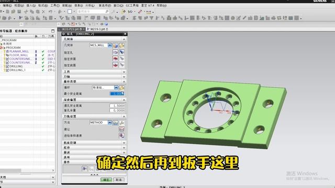Click the save disk icon in top toolbar
Viewport: 335px width, 188px height.
19,11
